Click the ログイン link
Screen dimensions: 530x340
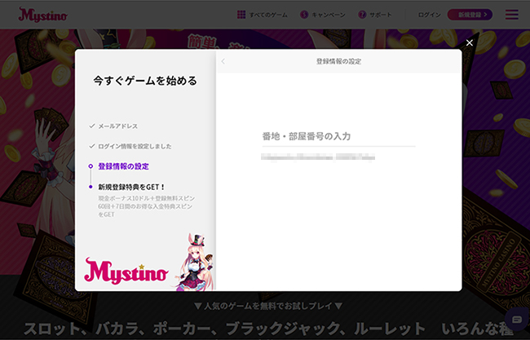pos(429,15)
